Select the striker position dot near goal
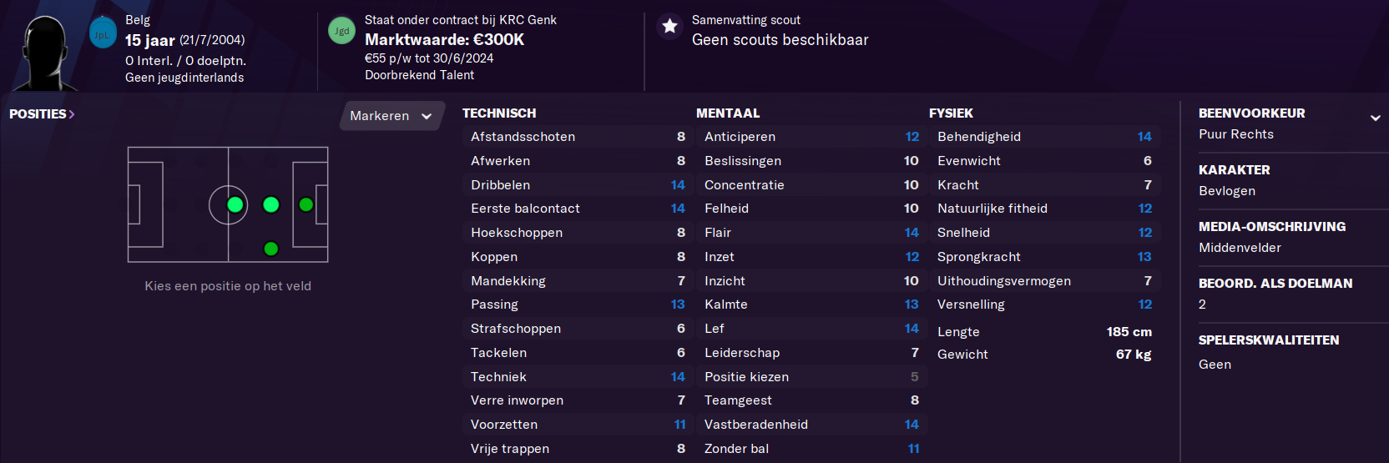 coord(306,204)
